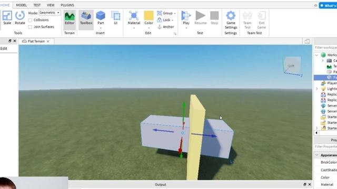
Task: Click the Stop button
Action: (214, 17)
